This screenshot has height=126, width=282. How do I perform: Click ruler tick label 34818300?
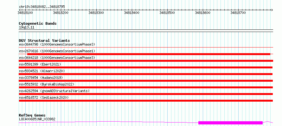click(x=96, y=13)
